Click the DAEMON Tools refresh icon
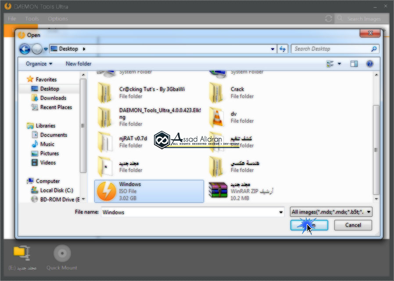Screen dimensions: 394x281 [x=329, y=18]
